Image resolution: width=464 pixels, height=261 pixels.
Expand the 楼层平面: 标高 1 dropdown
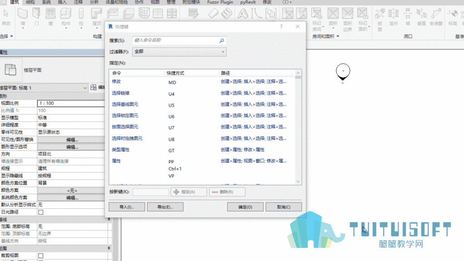click(x=85, y=88)
